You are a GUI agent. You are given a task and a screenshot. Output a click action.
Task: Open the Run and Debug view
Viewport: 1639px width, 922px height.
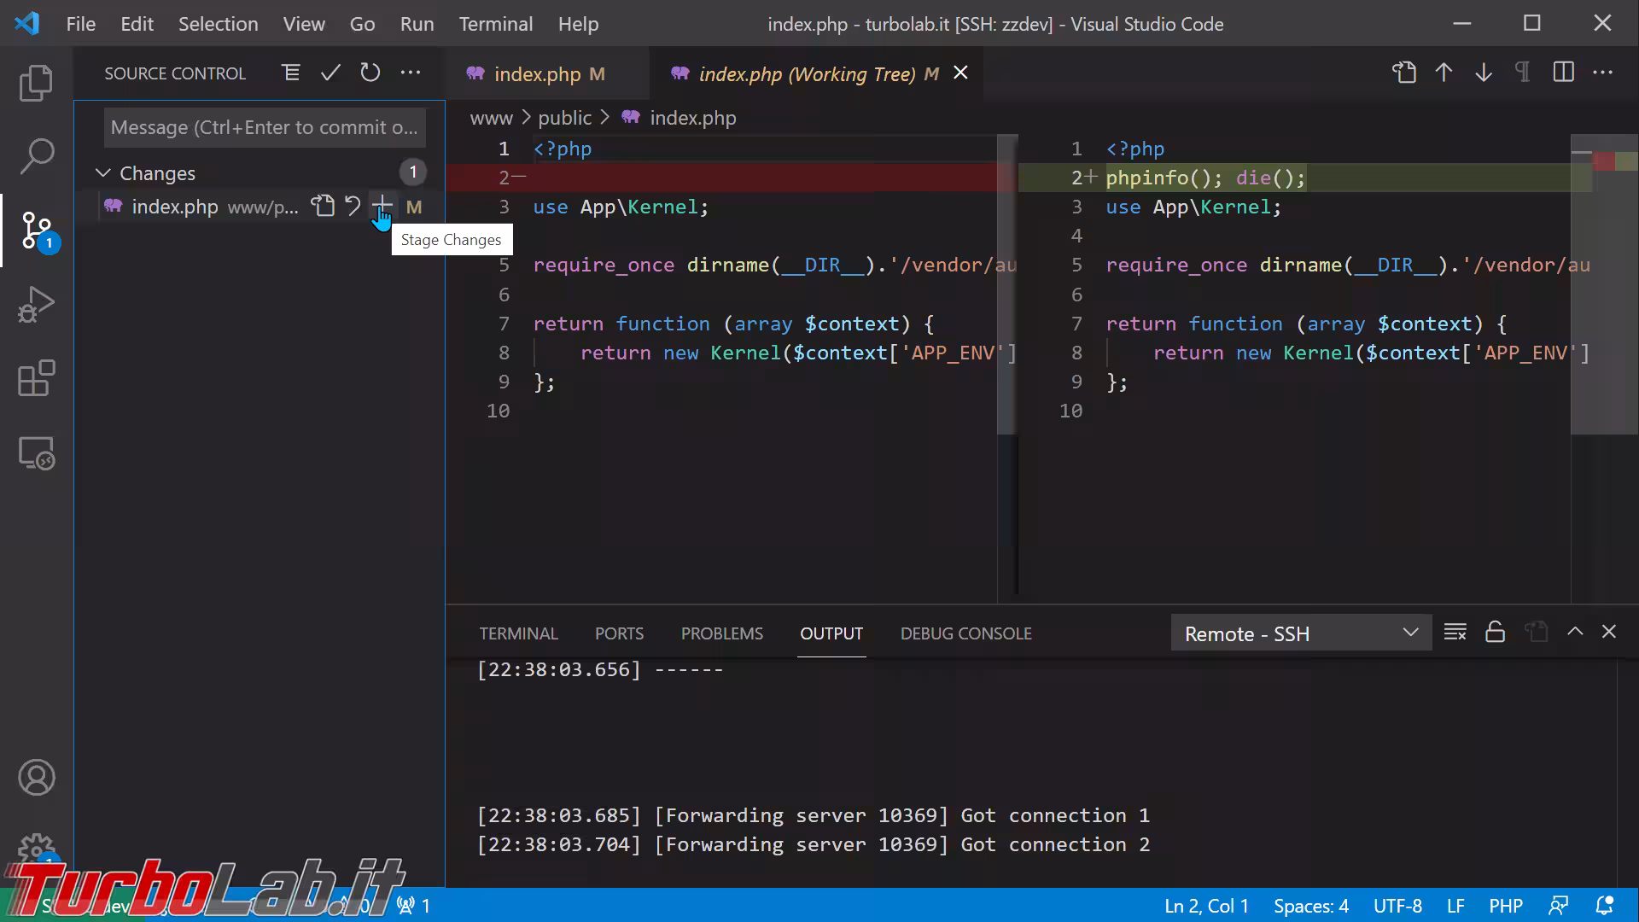[x=36, y=304]
